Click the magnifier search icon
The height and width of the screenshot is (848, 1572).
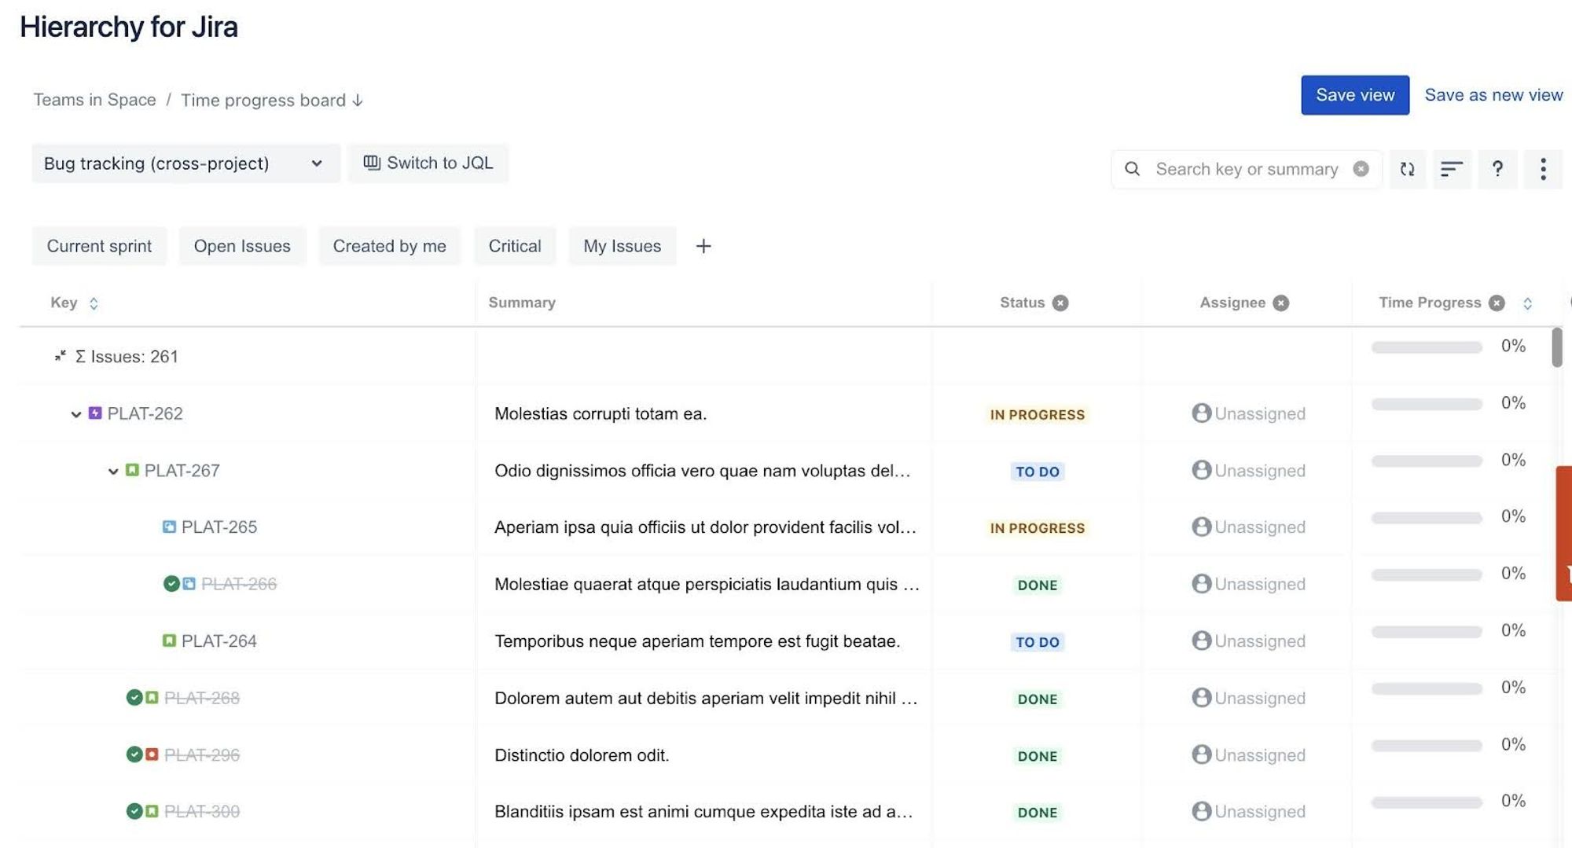pyautogui.click(x=1132, y=169)
